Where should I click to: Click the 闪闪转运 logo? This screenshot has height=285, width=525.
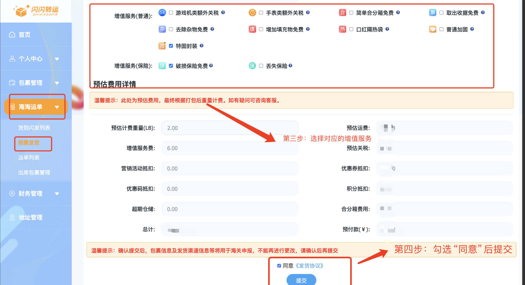coord(36,10)
